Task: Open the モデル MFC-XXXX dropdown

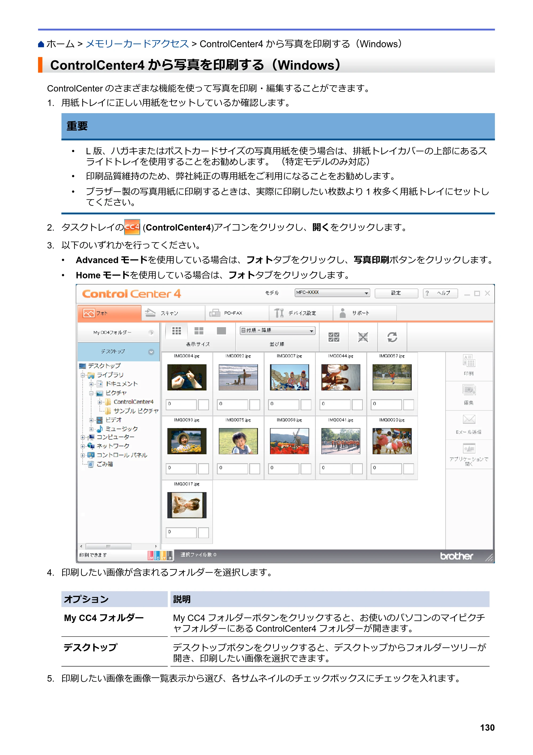Action: click(x=332, y=293)
